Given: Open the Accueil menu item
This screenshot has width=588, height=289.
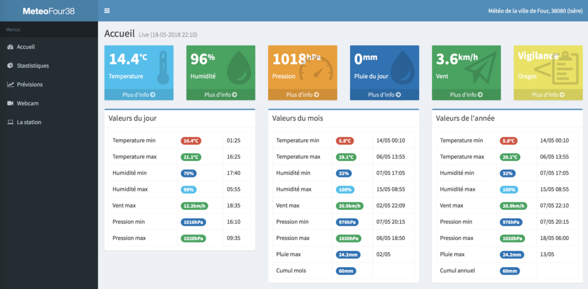Looking at the screenshot, I should [26, 47].
